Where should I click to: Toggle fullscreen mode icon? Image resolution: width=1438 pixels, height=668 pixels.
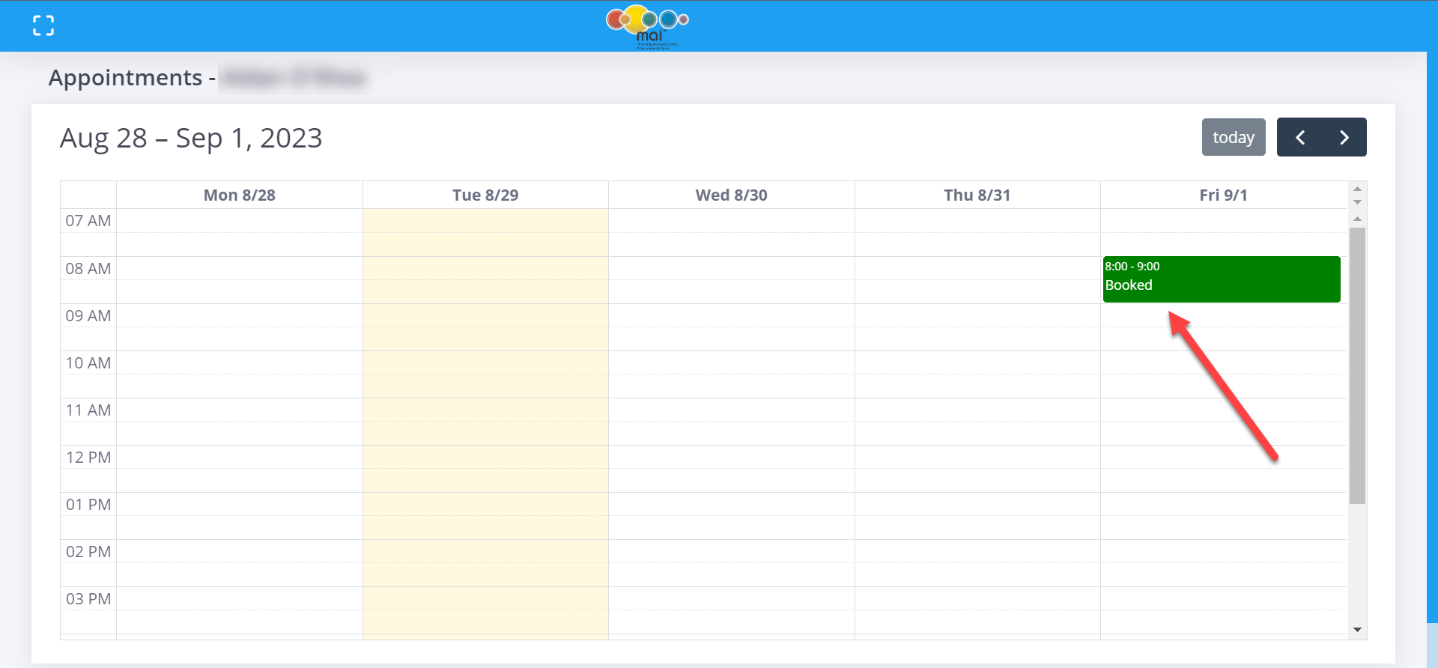(43, 25)
